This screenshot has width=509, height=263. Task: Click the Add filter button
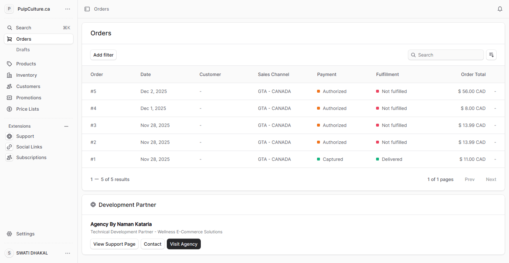coord(103,55)
